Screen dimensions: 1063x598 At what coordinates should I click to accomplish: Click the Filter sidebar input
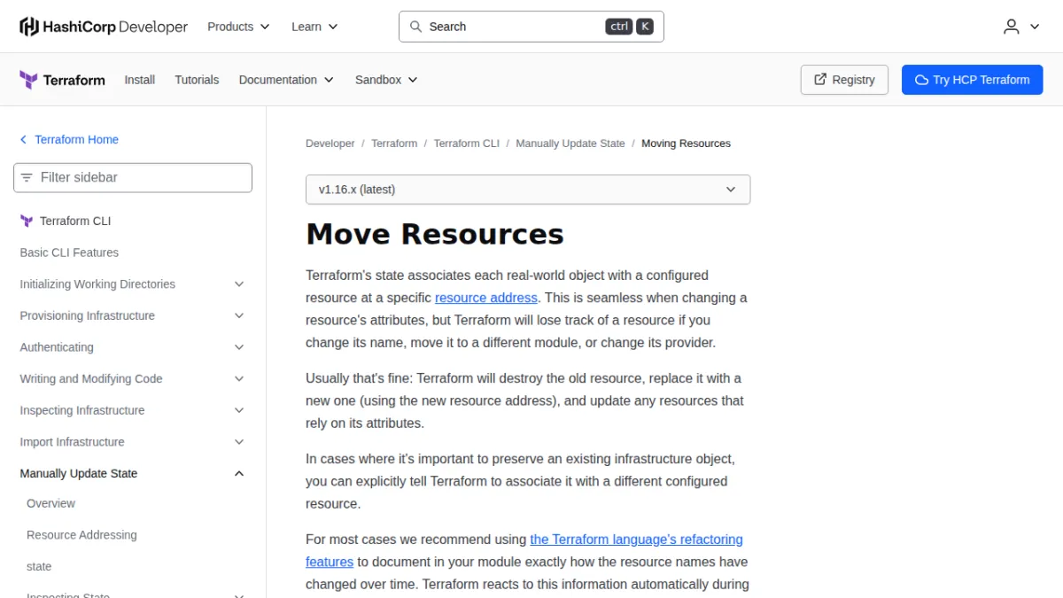(133, 177)
